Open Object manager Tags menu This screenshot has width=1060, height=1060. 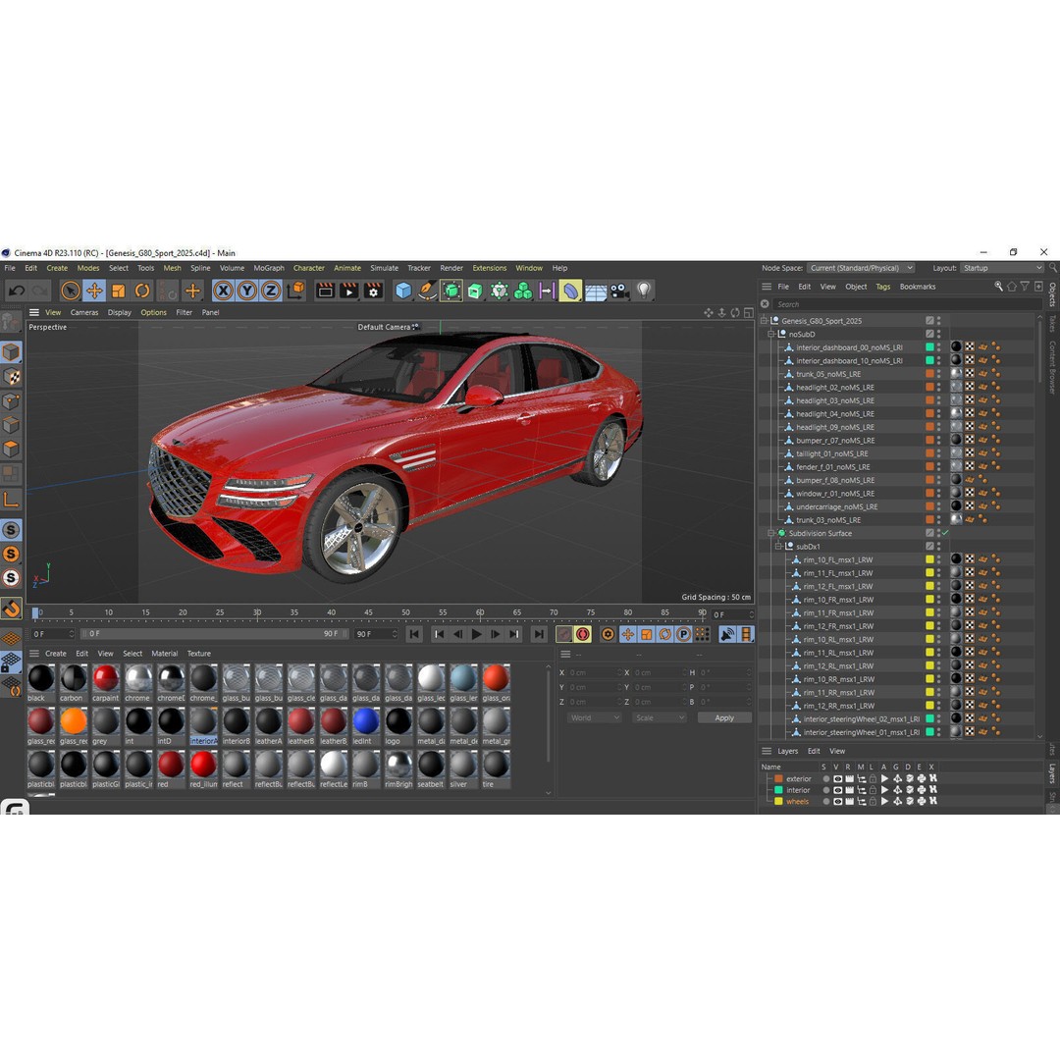883,287
